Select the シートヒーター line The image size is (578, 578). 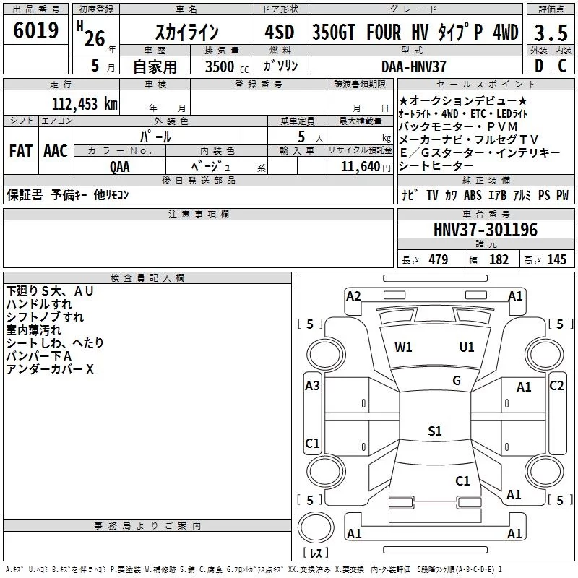point(436,165)
